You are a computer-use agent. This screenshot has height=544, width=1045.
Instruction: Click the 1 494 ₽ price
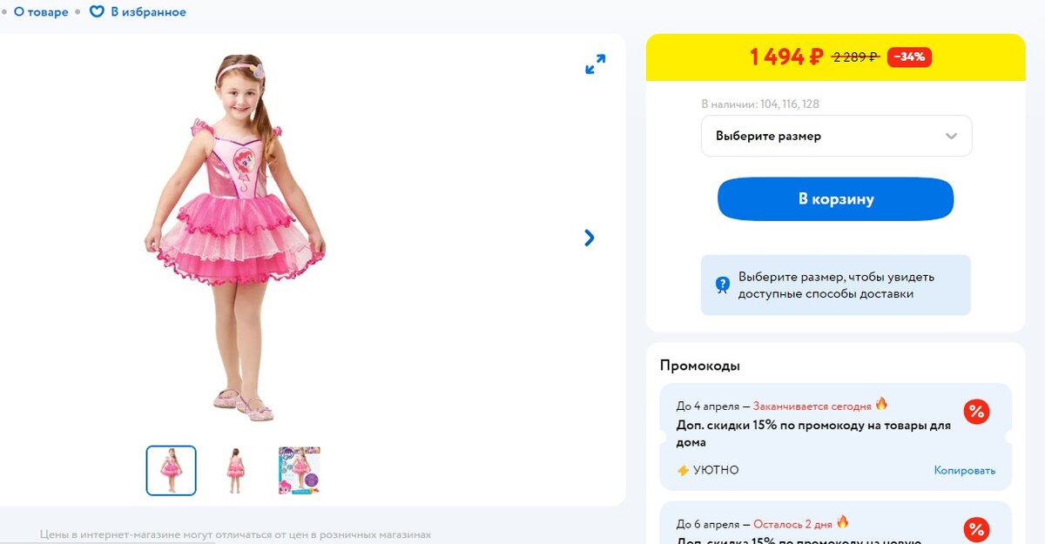coord(786,57)
